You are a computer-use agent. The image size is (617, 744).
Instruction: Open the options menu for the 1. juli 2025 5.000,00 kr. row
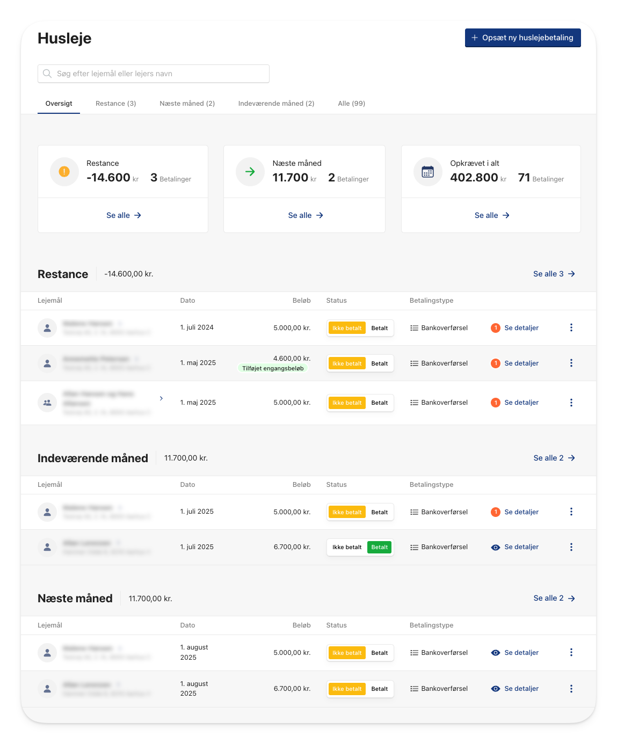click(571, 512)
